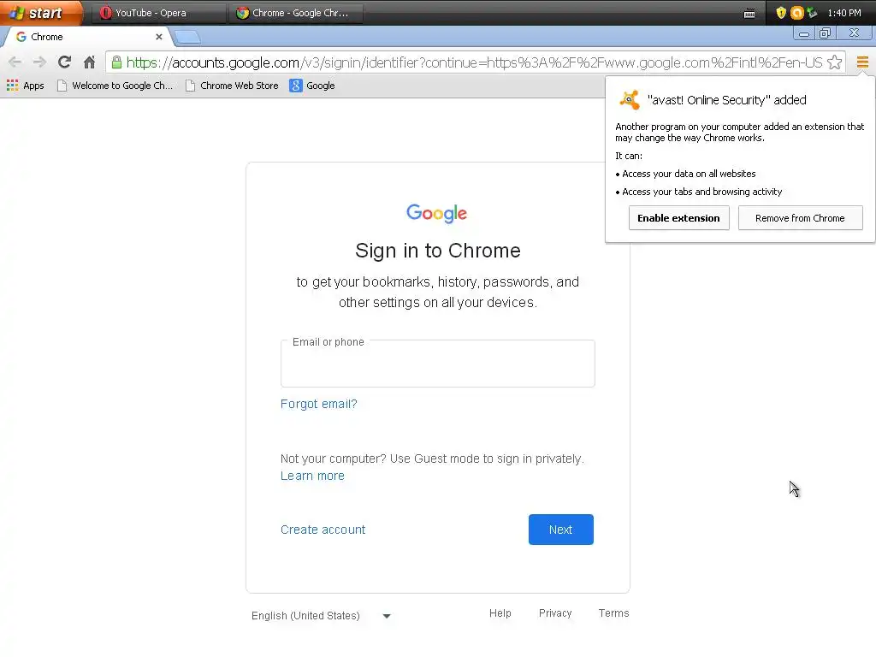Click the blue Next button
876x657 pixels.
pos(561,530)
